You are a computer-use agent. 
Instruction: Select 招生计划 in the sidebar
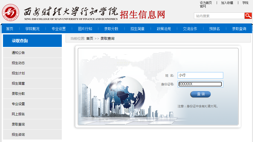(33, 73)
